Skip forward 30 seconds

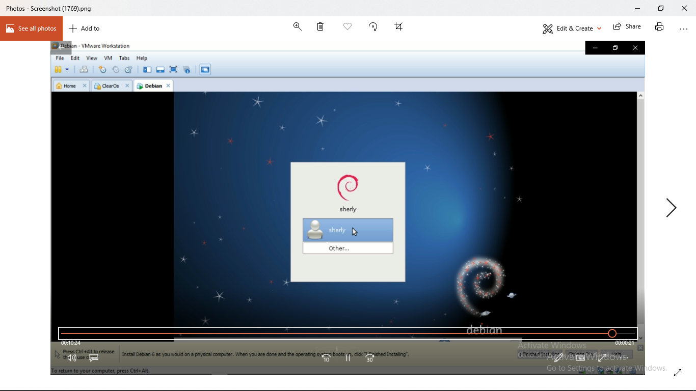pyautogui.click(x=370, y=358)
